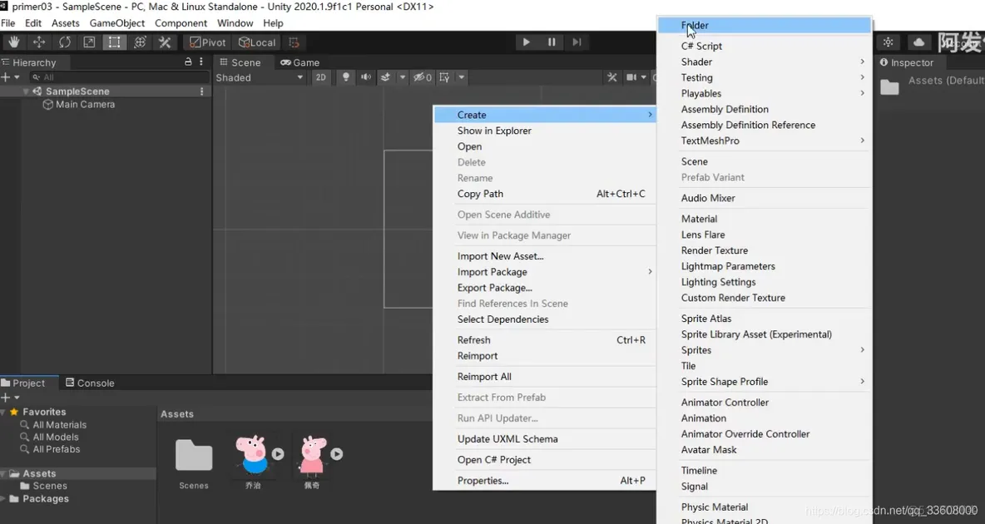The height and width of the screenshot is (524, 985).
Task: Toggle scene lighting
Action: 345,77
